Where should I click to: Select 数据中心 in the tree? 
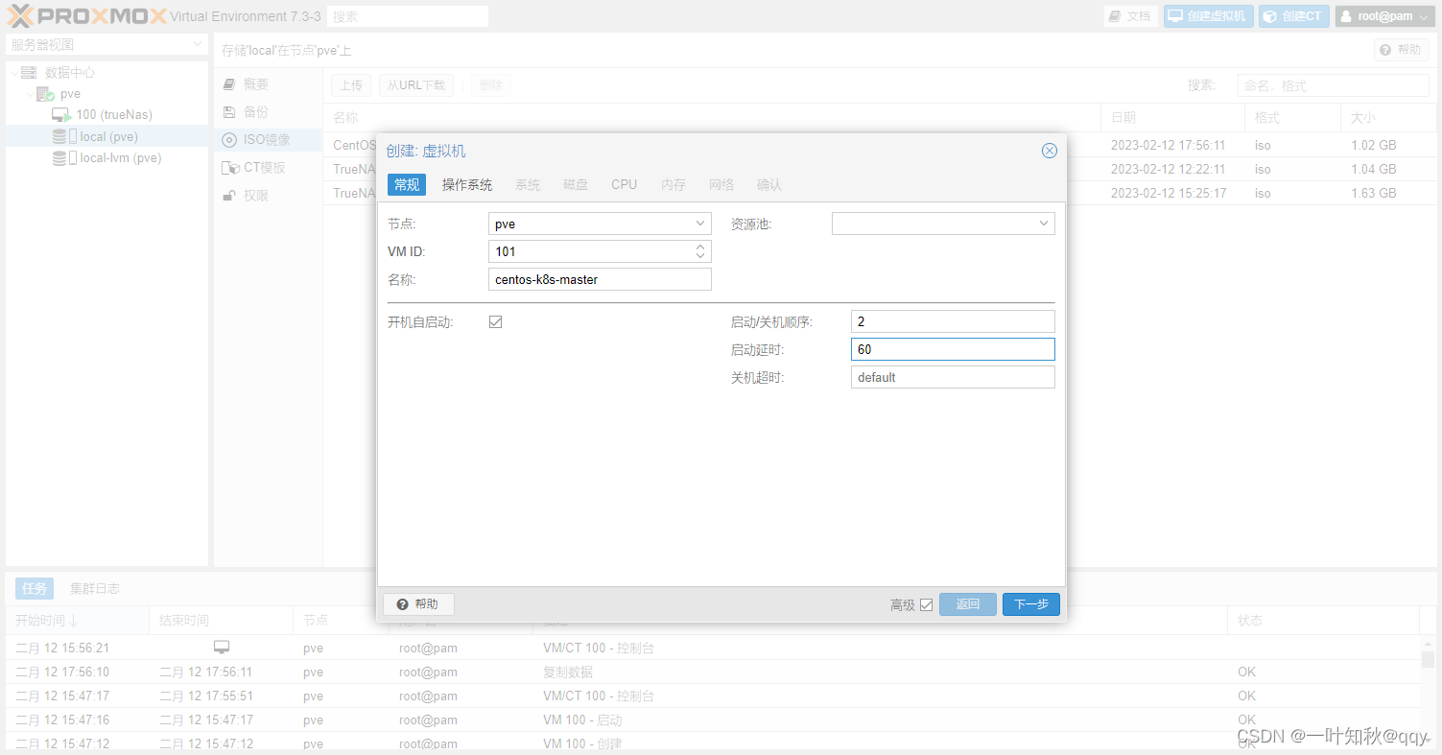click(70, 72)
